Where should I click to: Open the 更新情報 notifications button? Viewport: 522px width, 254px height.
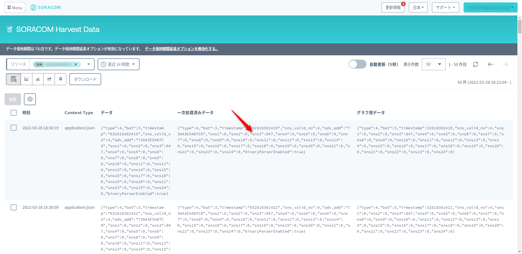click(x=393, y=8)
